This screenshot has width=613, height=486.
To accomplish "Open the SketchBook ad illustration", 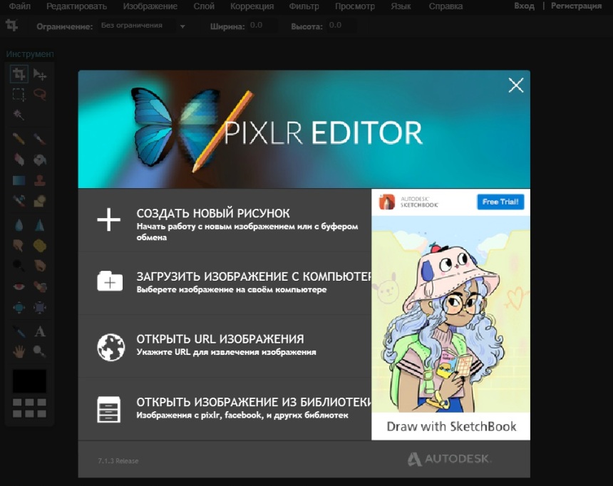I will coord(450,314).
